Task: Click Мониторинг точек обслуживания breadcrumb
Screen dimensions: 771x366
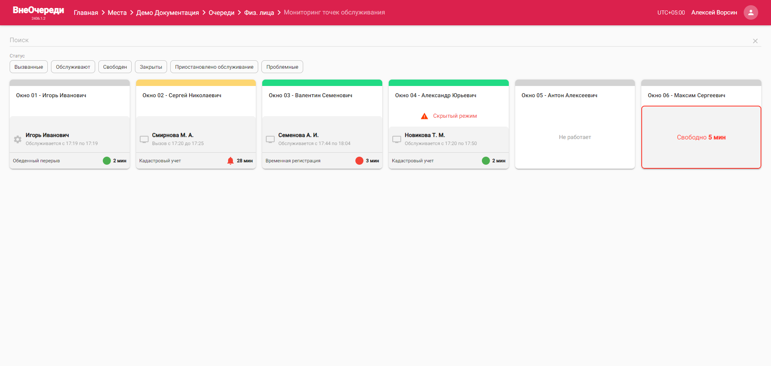Action: [335, 12]
